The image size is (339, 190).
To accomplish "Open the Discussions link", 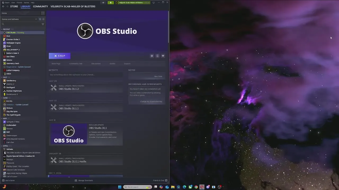I will 96,64.
